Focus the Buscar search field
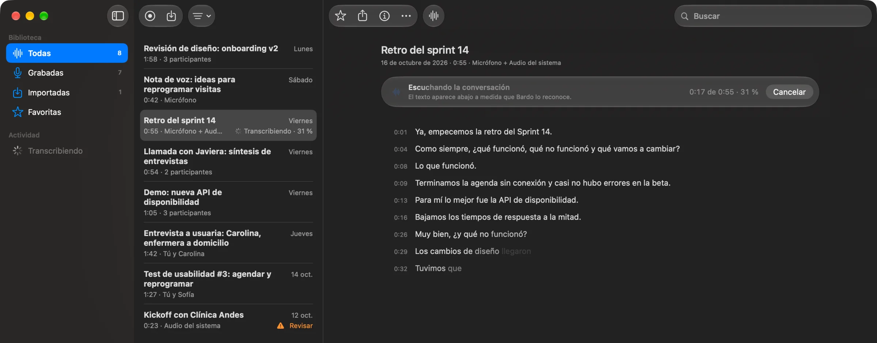This screenshot has width=877, height=343. (x=773, y=16)
